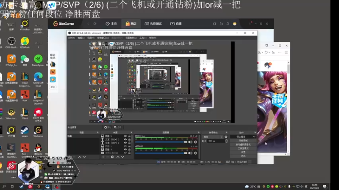
Task: Open source properties gear in sources toolbar
Action: click(x=112, y=157)
